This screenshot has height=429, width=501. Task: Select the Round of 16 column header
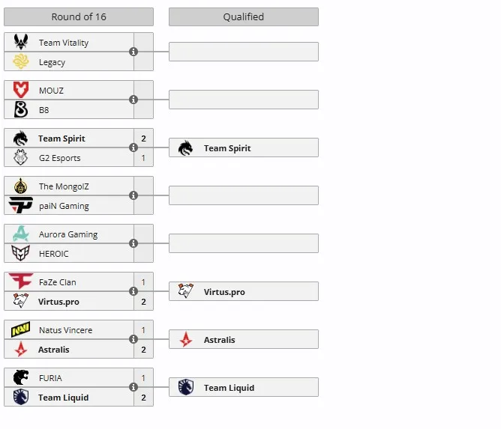tap(79, 17)
